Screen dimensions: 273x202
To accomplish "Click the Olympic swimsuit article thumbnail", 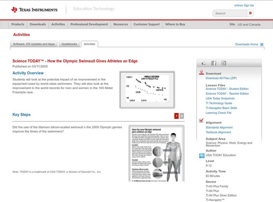I will coord(157,154).
